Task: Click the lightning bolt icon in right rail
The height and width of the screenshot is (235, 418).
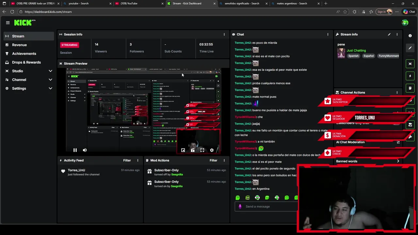Action: (x=410, y=76)
